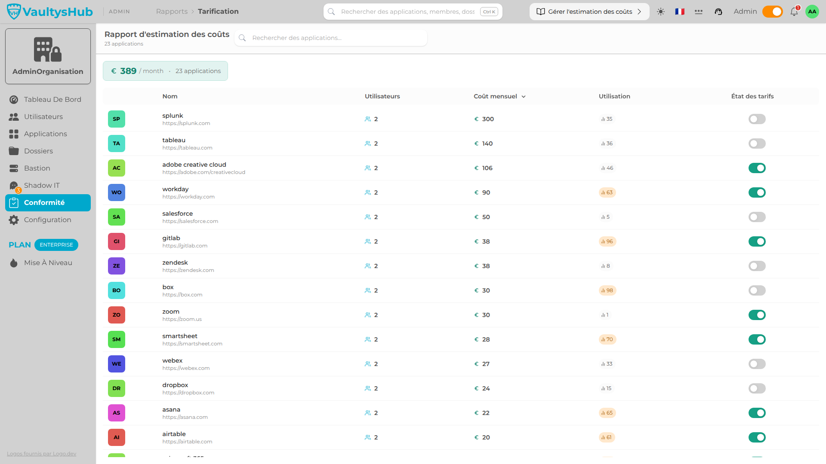Enable the box pricing toggle
This screenshot has width=826, height=464.
pos(757,290)
